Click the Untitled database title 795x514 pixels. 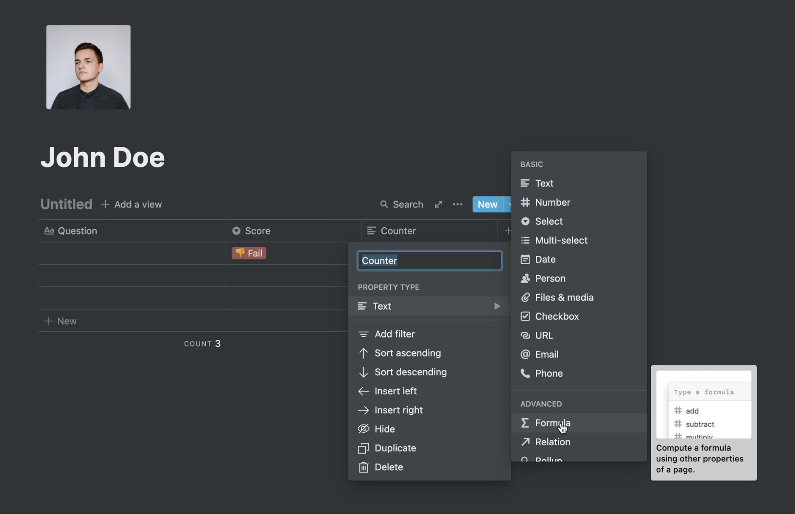[66, 204]
